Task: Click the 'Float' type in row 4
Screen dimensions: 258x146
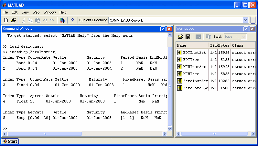Action: 22,101
